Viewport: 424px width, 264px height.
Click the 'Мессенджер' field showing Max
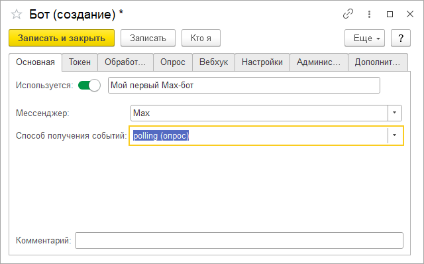tap(259, 113)
